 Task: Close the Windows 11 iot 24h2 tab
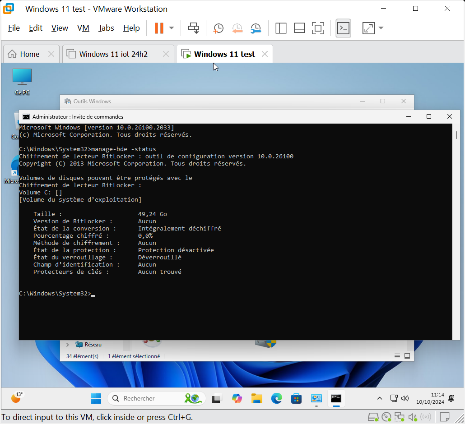click(166, 54)
